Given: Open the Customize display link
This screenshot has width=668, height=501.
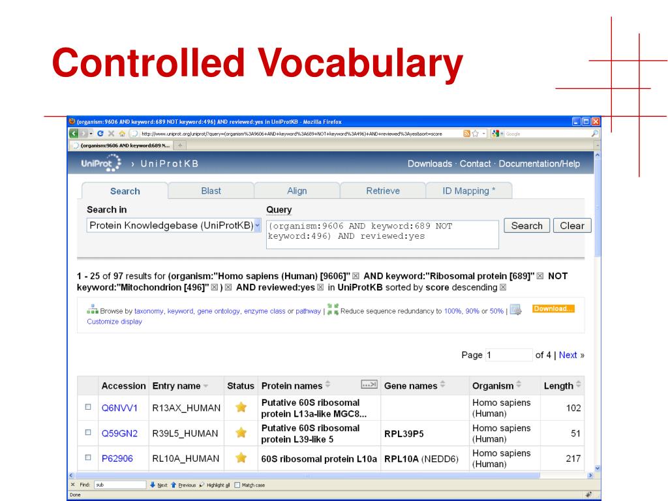Looking at the screenshot, I should point(114,322).
